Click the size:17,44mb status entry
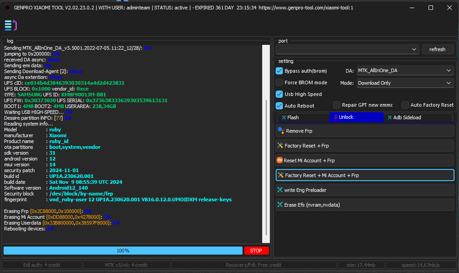 (x=361, y=265)
